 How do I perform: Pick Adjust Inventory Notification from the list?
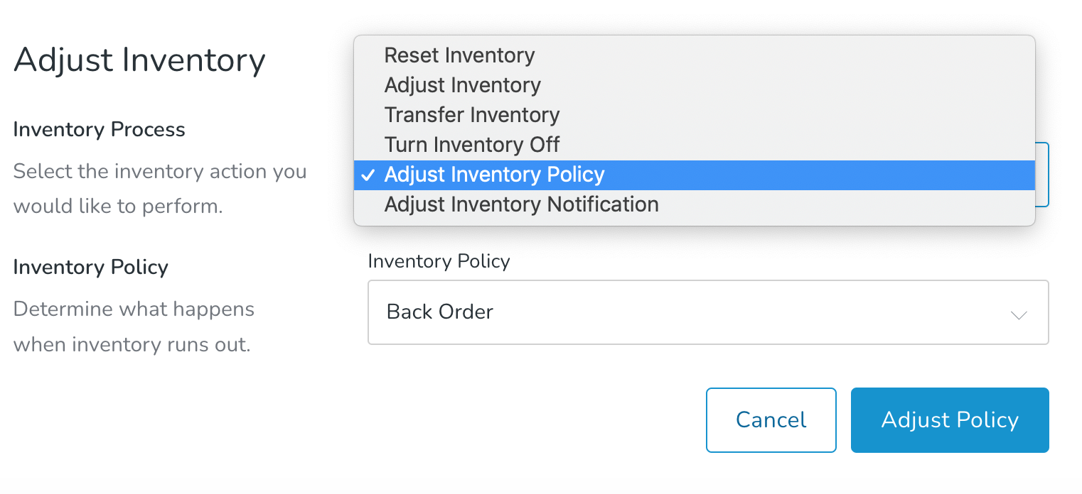coord(520,204)
